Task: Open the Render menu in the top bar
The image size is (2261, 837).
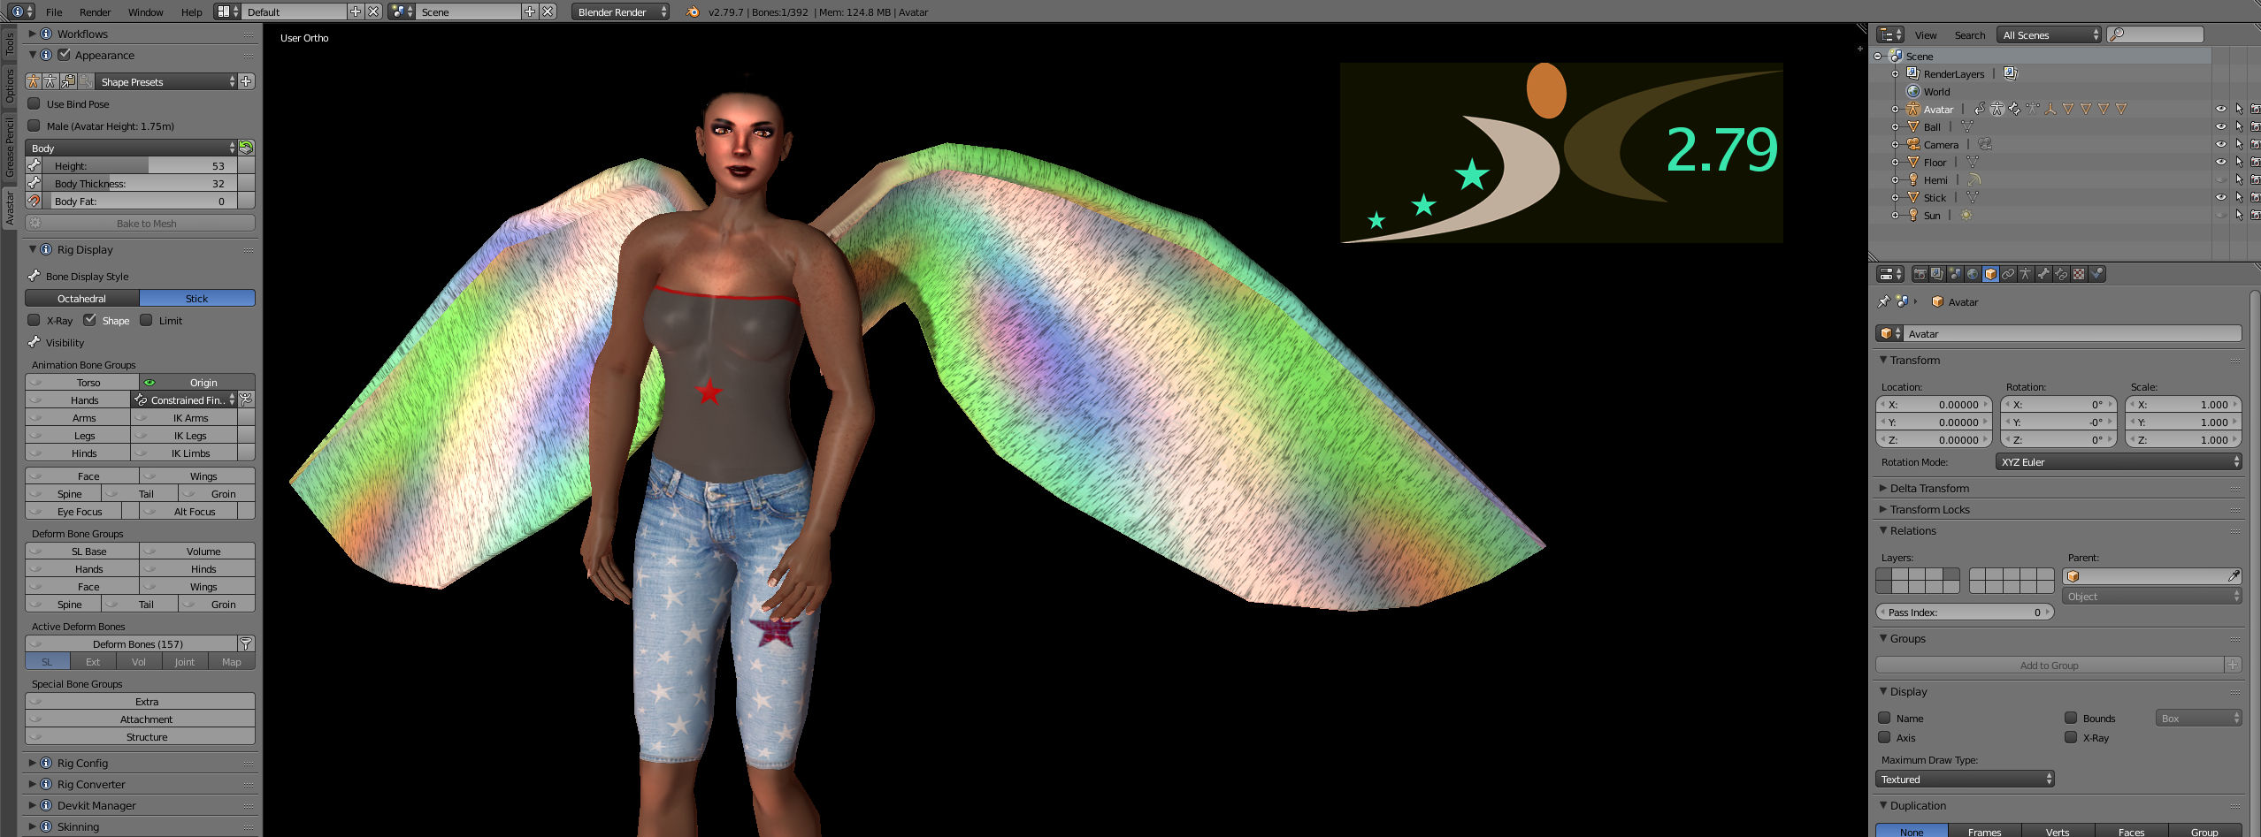Action: 95,11
